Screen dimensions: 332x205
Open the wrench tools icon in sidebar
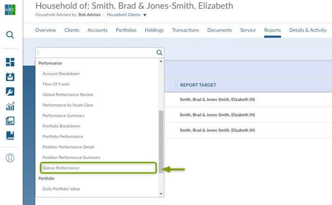(x=10, y=92)
